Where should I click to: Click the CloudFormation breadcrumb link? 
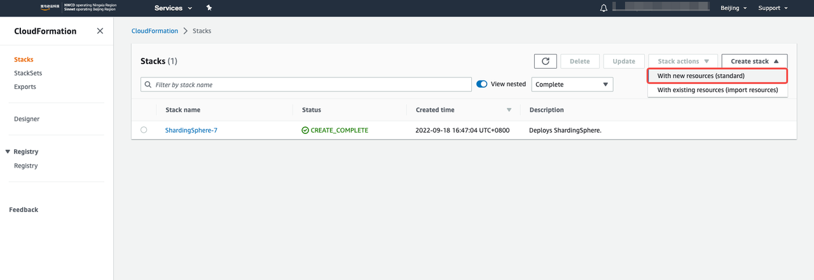pyautogui.click(x=155, y=31)
